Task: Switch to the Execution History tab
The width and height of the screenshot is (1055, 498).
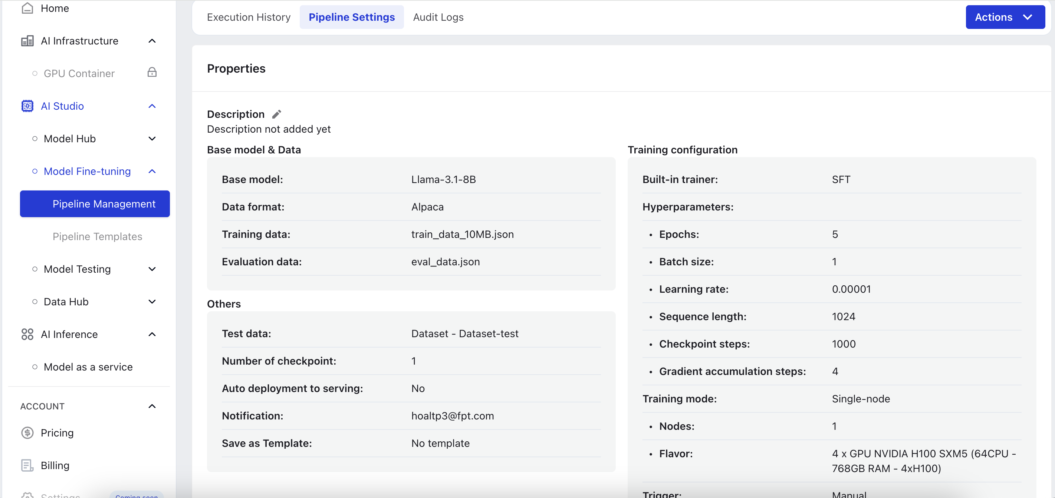Action: point(249,17)
